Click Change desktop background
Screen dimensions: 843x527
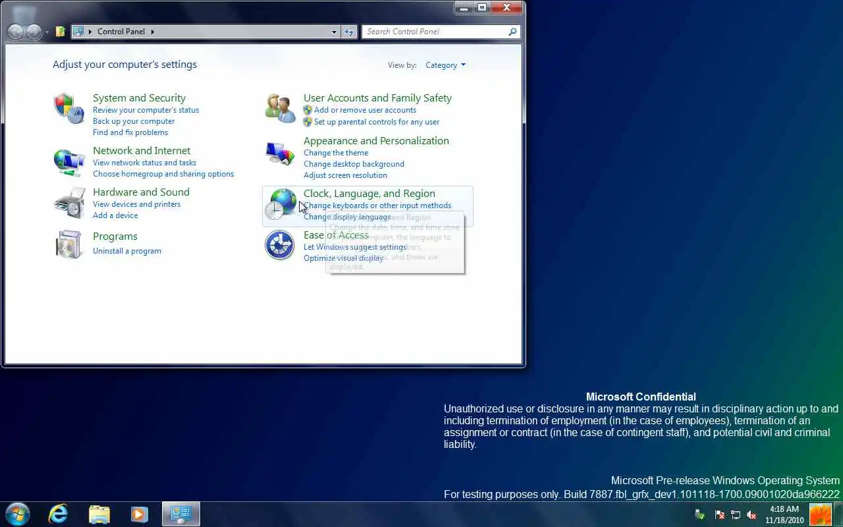[x=354, y=164]
